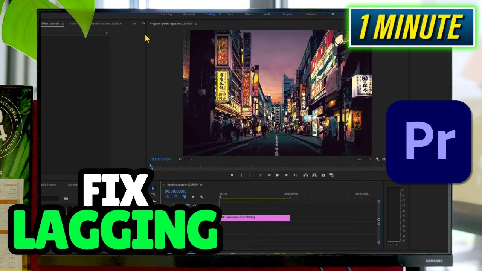Toggle Linked Selection in the timeline
The image size is (482, 271).
tap(184, 197)
